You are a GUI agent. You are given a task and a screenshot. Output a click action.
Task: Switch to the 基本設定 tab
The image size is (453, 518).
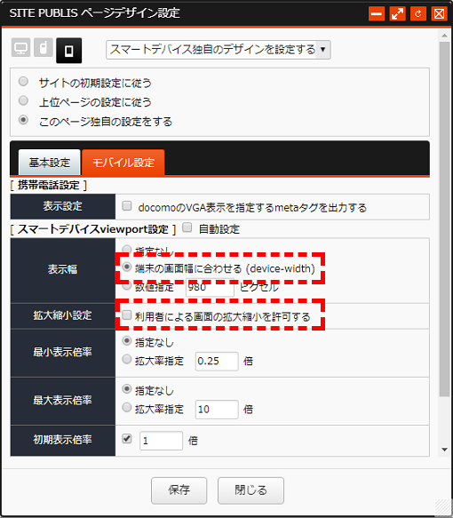50,163
